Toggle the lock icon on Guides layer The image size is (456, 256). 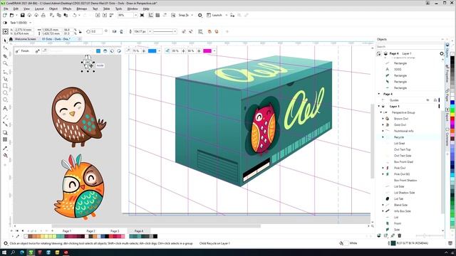(435, 100)
